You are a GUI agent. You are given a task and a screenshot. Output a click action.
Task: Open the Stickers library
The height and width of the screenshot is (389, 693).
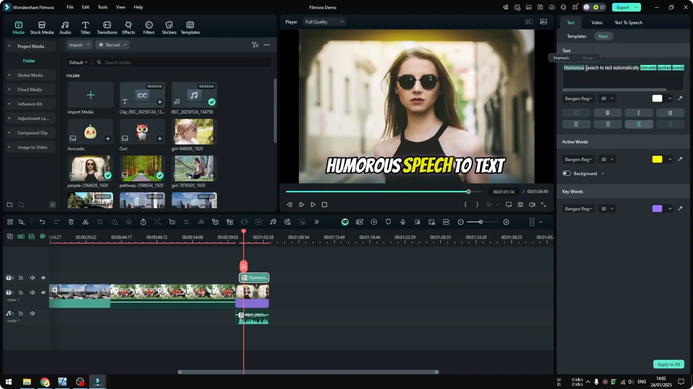(169, 28)
